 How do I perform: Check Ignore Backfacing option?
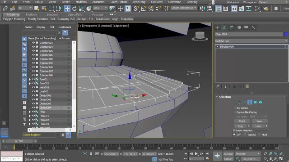tap(235, 112)
